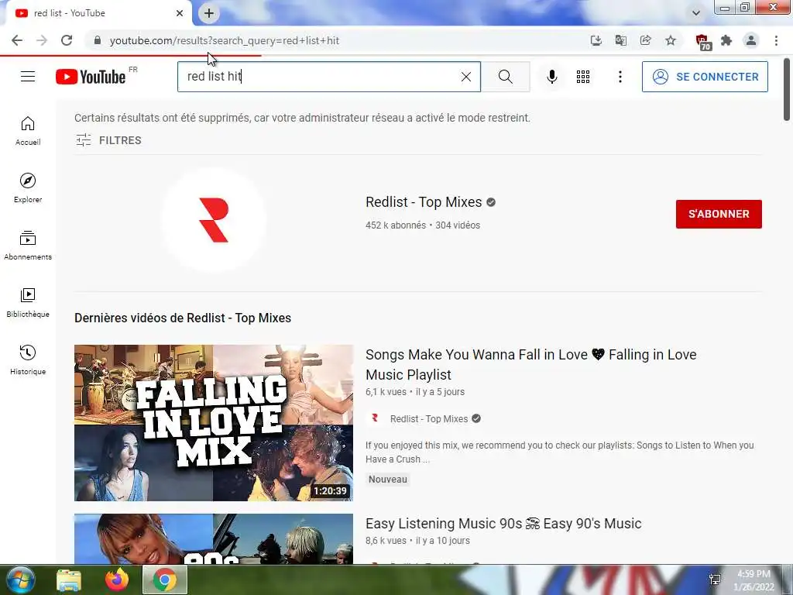This screenshot has height=595, width=793.
Task: Click the YouTube logo
Action: (91, 77)
